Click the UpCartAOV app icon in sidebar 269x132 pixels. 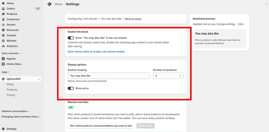3,79
